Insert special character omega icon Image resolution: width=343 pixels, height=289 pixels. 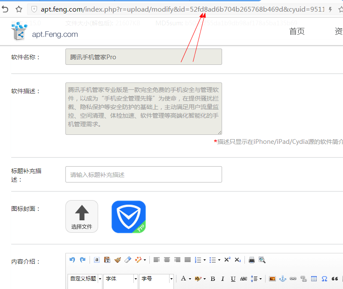[x=324, y=279]
